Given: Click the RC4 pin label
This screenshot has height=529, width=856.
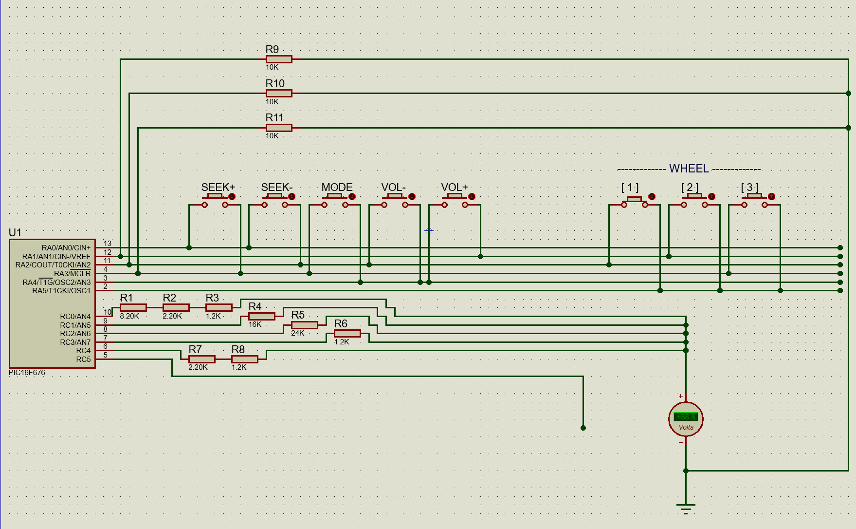Looking at the screenshot, I should click(x=83, y=351).
